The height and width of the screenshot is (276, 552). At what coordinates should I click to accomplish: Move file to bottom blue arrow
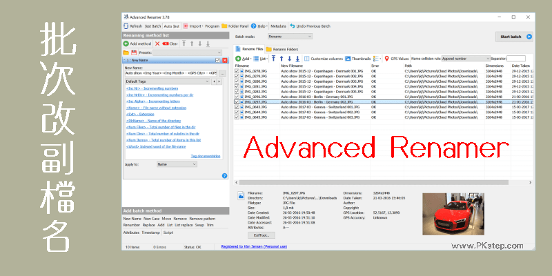click(x=297, y=59)
